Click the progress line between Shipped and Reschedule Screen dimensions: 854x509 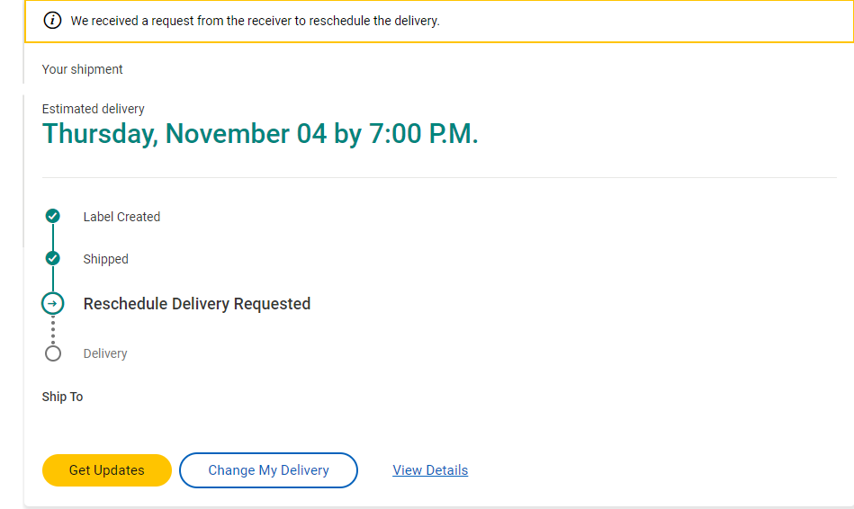pyautogui.click(x=53, y=280)
